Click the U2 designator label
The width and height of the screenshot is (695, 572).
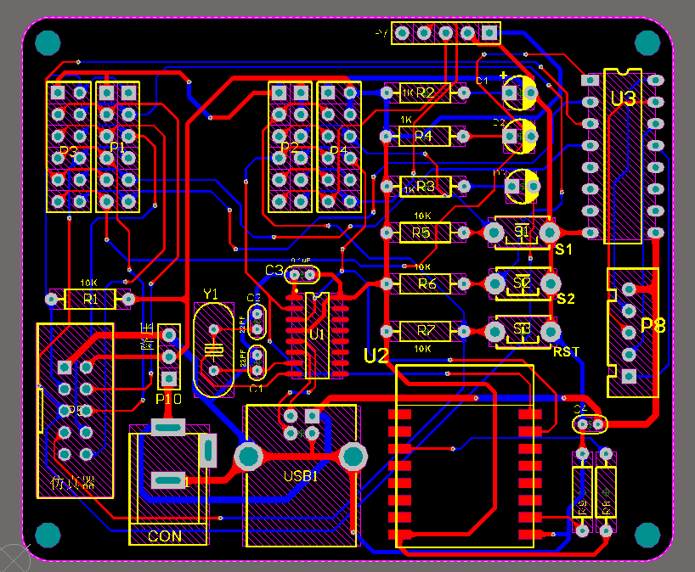click(376, 356)
